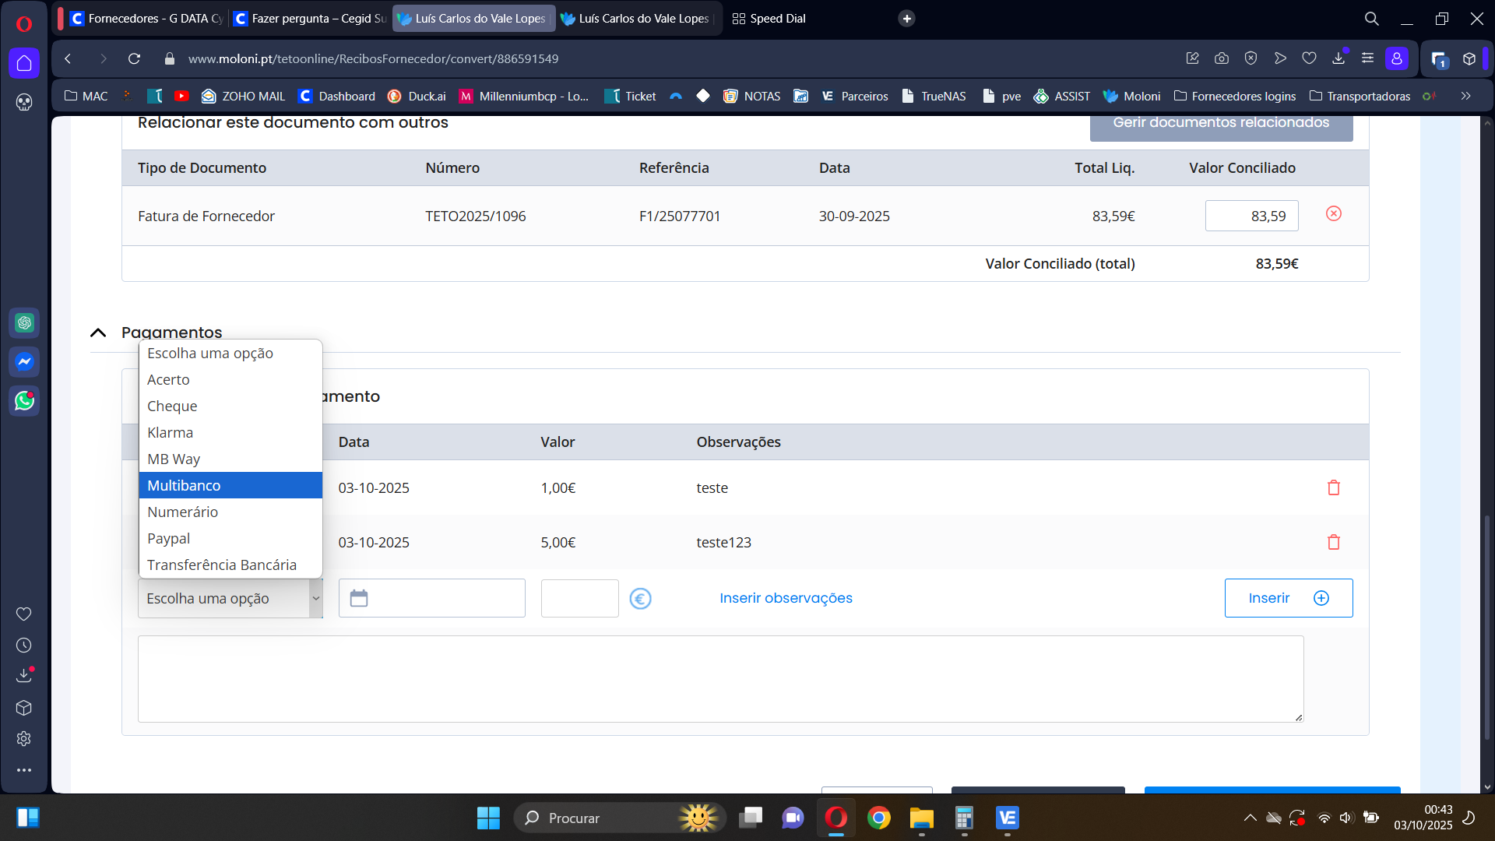Click the Valor Conciliado input field
This screenshot has height=841, width=1495.
[1251, 216]
